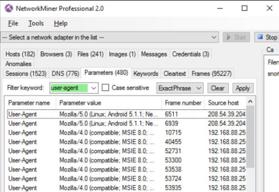
Task: Click the scrollbar up arrow in parameters list
Action: 250,102
